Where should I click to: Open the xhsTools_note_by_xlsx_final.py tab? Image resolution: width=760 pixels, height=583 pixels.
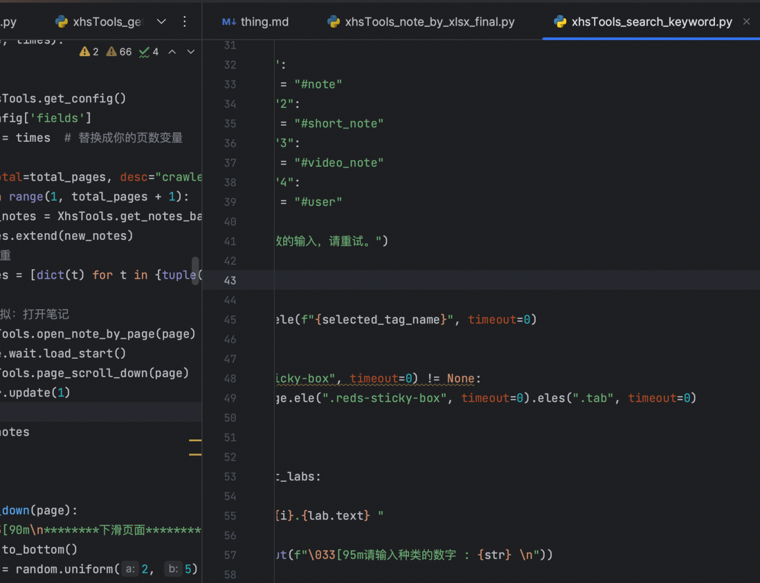pyautogui.click(x=421, y=22)
